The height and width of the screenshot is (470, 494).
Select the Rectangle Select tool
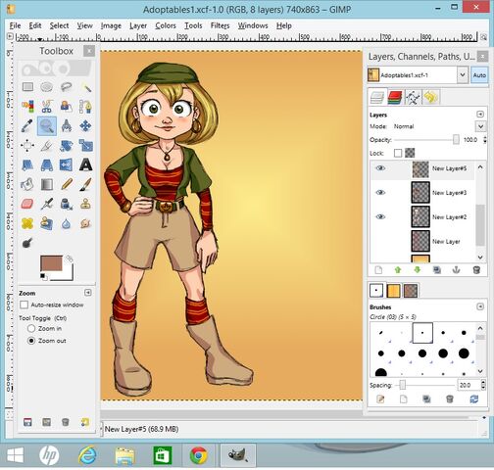pos(27,87)
